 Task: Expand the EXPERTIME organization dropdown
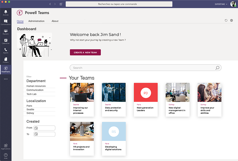coord(221,4)
